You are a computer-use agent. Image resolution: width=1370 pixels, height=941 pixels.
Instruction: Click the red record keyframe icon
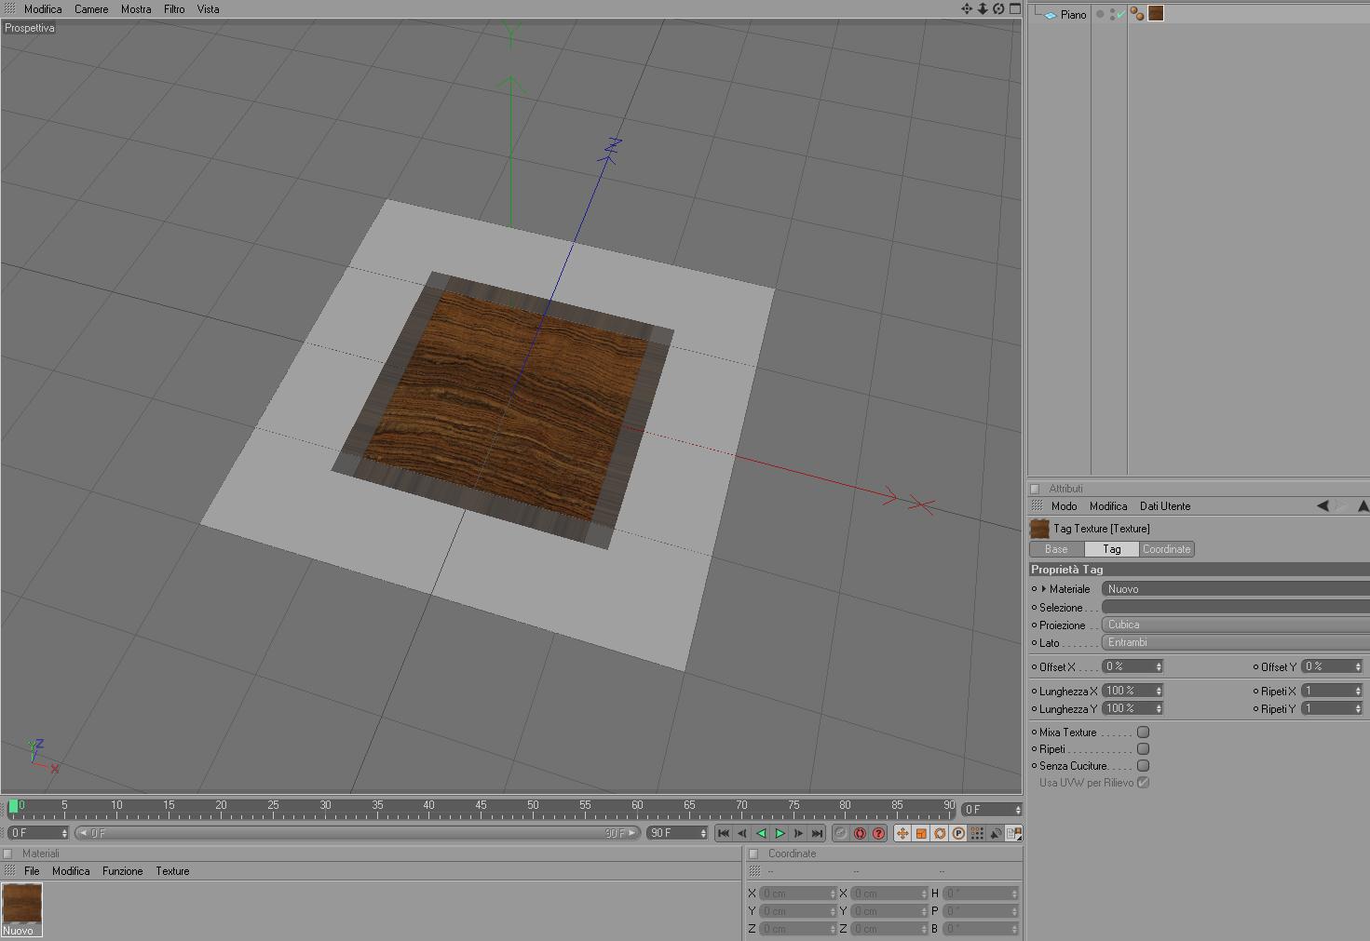pos(860,833)
